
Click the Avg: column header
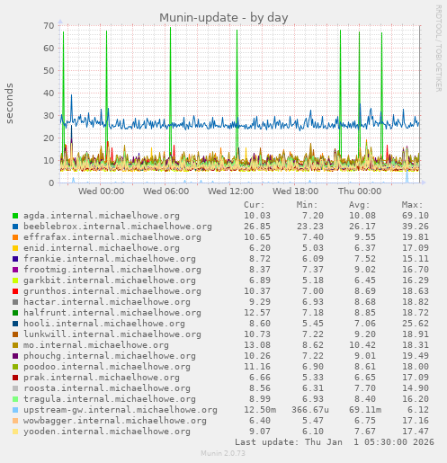pos(360,205)
